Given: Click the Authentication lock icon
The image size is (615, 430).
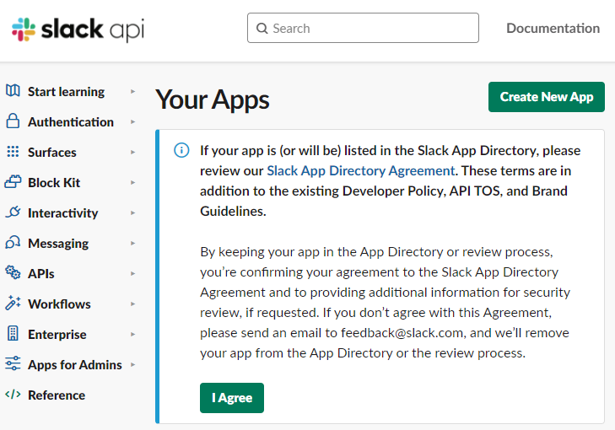Looking at the screenshot, I should tap(13, 121).
